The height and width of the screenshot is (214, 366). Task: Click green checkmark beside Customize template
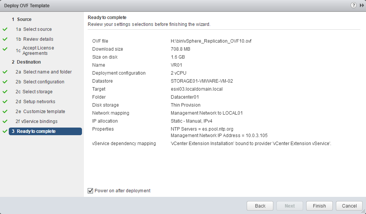(x=5, y=112)
